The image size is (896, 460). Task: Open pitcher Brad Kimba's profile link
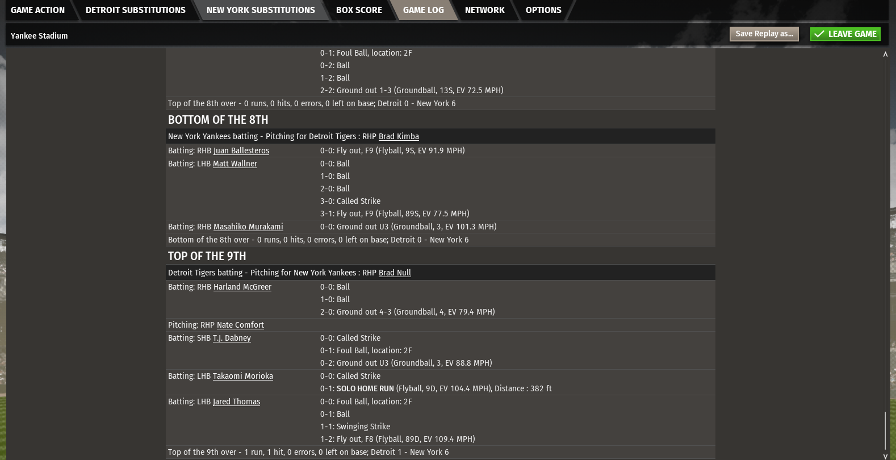click(399, 136)
